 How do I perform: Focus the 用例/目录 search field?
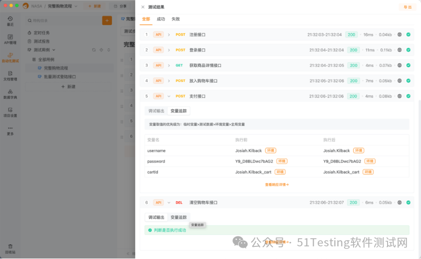pos(63,20)
